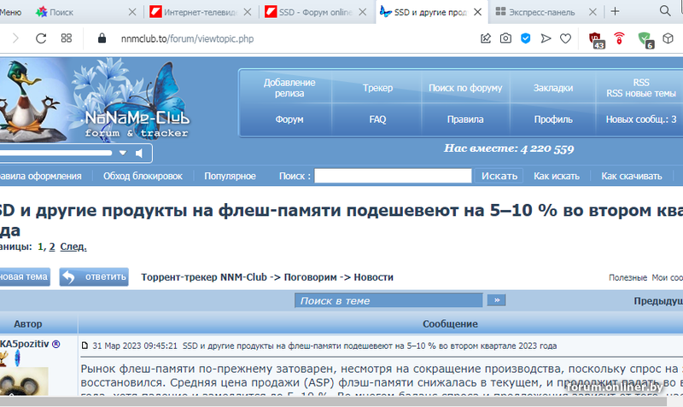This screenshot has height=407, width=683.
Task: Click the send-to-flow arrow icon
Action: tap(546, 38)
